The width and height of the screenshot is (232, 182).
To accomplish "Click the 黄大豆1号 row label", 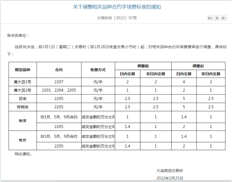I will tap(23, 82).
